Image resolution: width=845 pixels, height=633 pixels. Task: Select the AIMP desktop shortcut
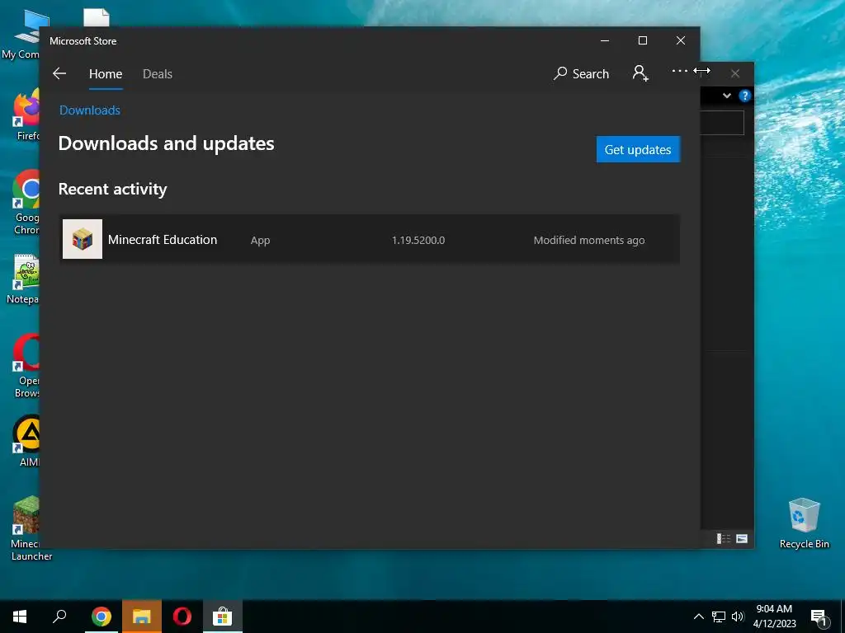click(x=26, y=441)
